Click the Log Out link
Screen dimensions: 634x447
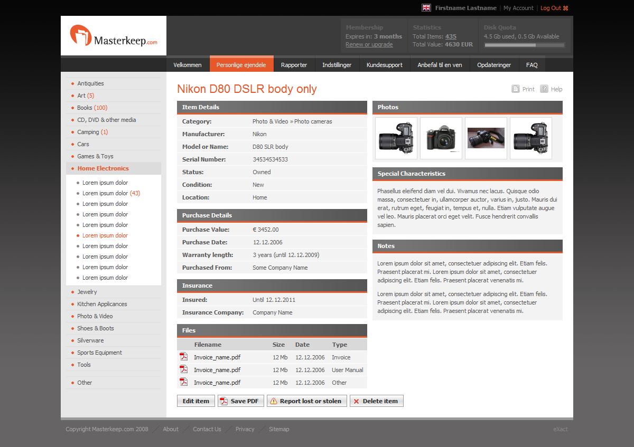(551, 8)
